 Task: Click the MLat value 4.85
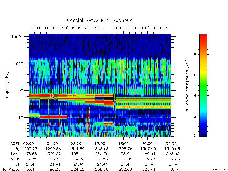[33, 159]
